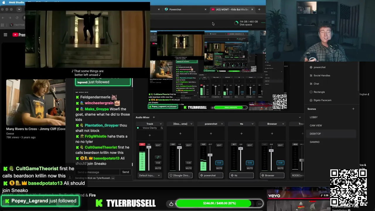Toggle CUE on the Google Chrome channel

coord(188,163)
